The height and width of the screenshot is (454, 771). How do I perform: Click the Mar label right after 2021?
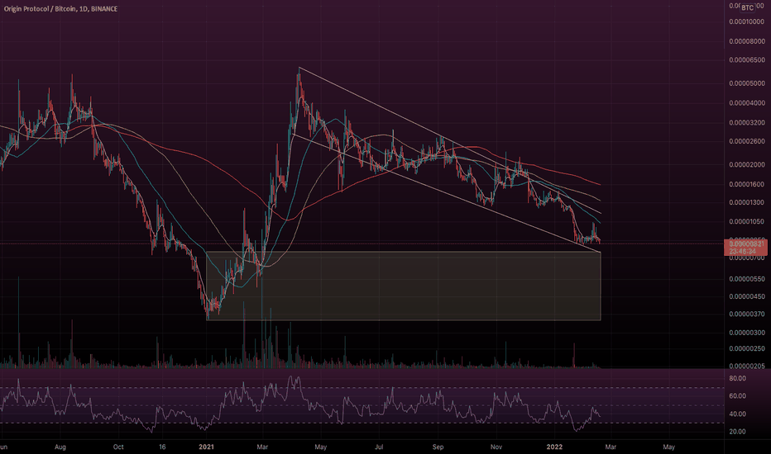pos(262,447)
